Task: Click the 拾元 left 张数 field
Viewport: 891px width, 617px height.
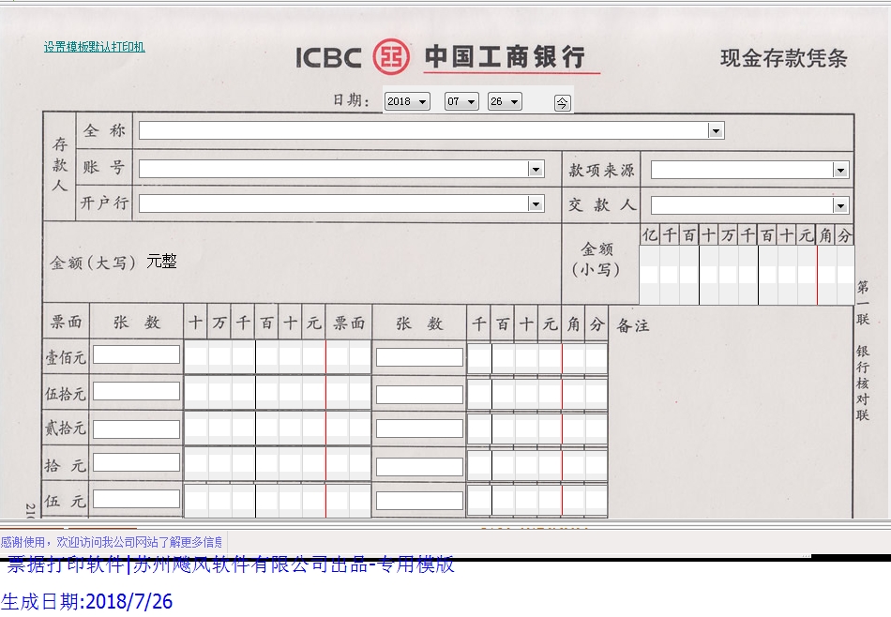Action: [136, 462]
